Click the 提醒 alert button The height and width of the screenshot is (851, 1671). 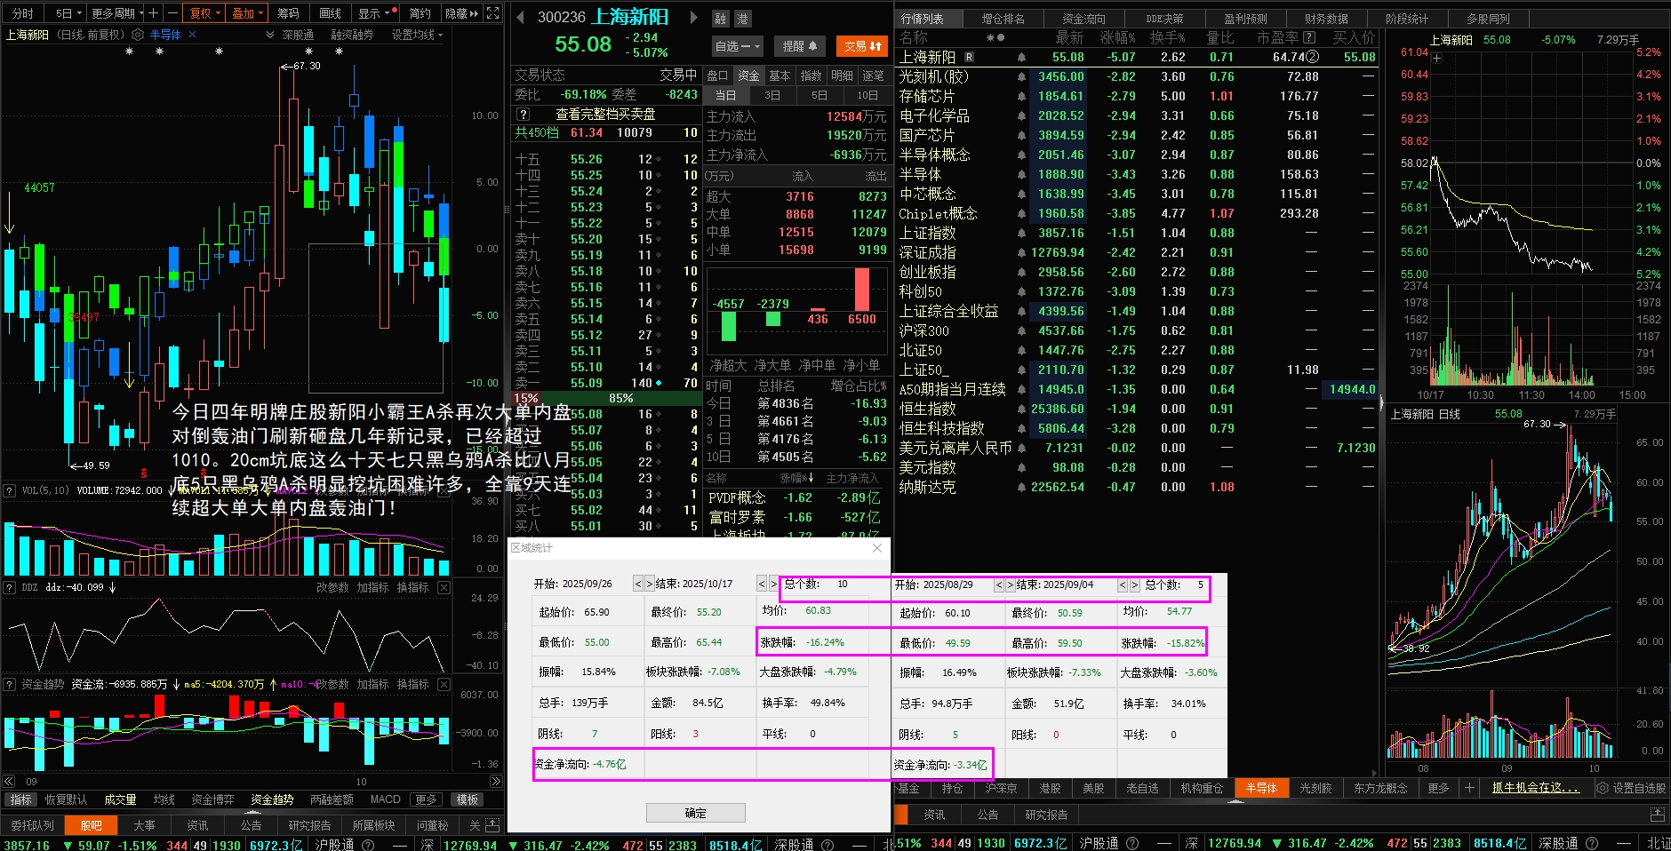[799, 46]
